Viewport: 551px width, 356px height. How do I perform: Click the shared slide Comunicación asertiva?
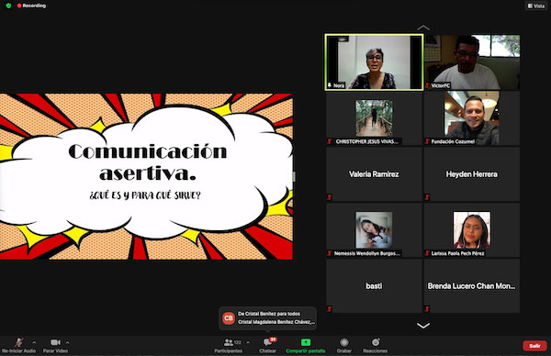(x=146, y=176)
